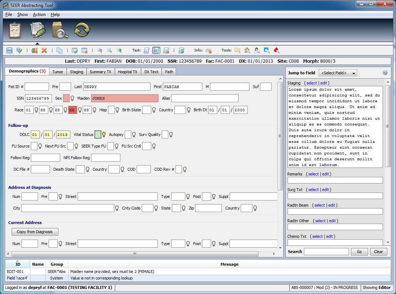Open the Show menu
Image resolution: width=396 pixels, height=294 pixels.
22,15
